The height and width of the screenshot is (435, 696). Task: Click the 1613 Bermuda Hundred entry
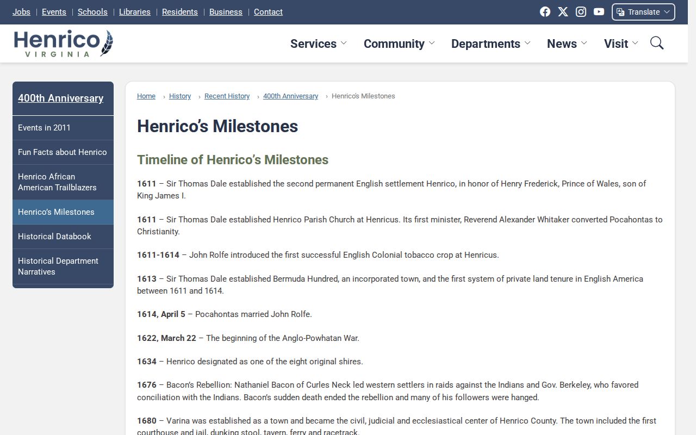pyautogui.click(x=390, y=285)
